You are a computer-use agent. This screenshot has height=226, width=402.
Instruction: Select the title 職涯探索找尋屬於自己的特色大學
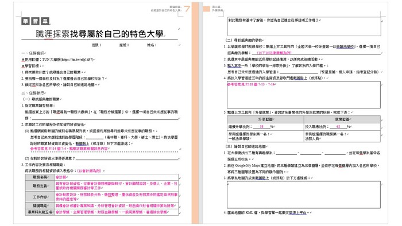pyautogui.click(x=99, y=34)
